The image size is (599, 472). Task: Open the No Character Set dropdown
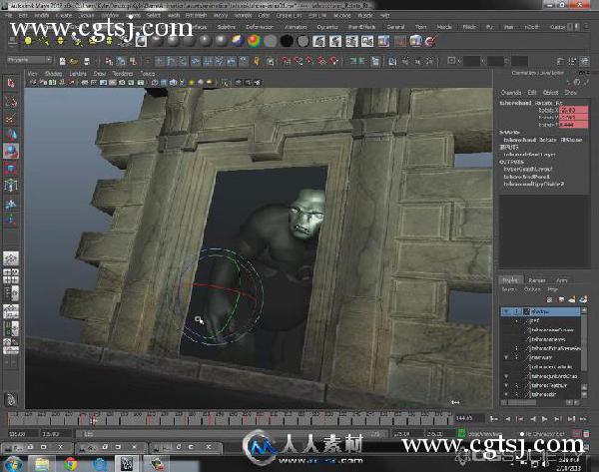tap(545, 434)
